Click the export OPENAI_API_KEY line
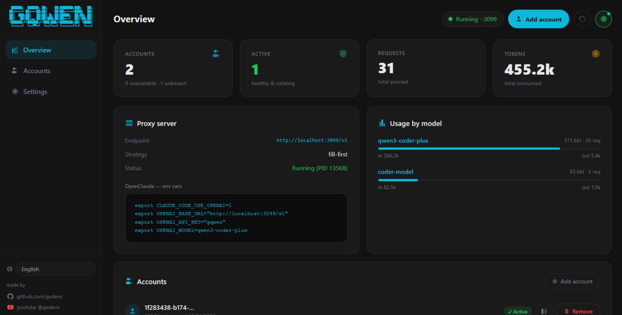622x315 pixels. 180,222
